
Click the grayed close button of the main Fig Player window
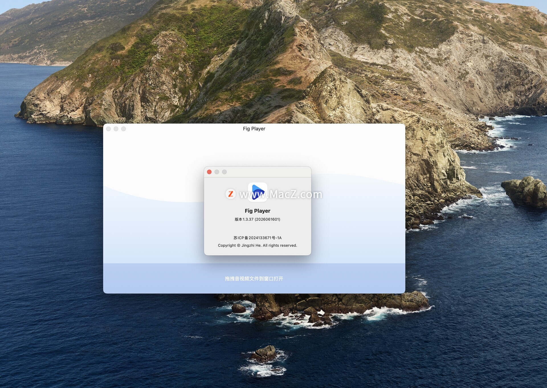tap(109, 129)
